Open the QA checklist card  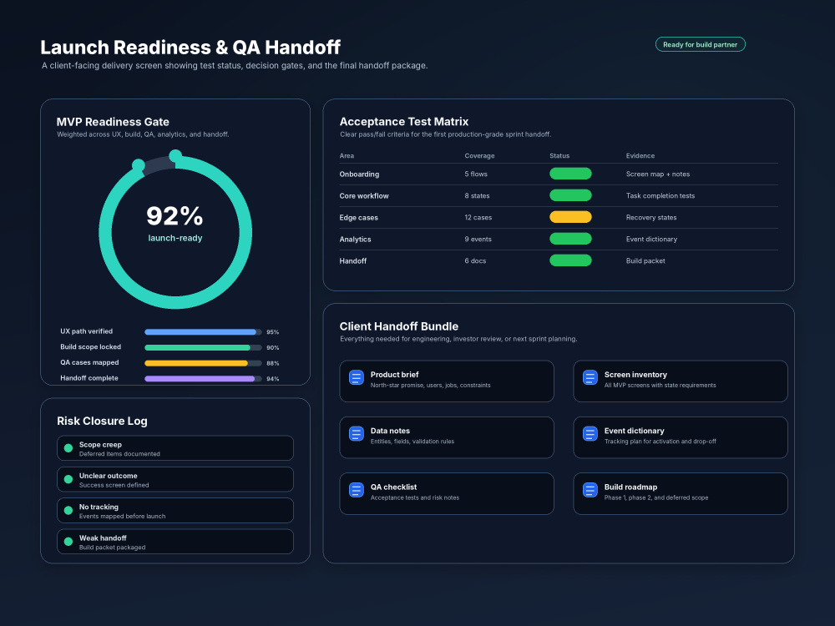pyautogui.click(x=447, y=493)
